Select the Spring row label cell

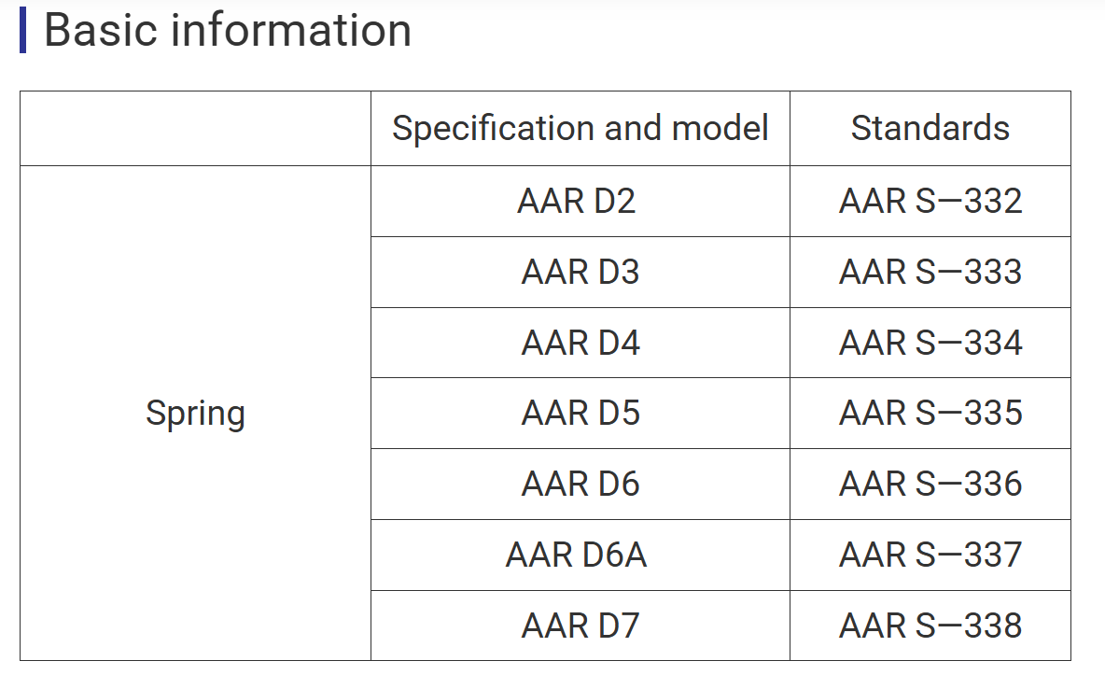click(195, 414)
